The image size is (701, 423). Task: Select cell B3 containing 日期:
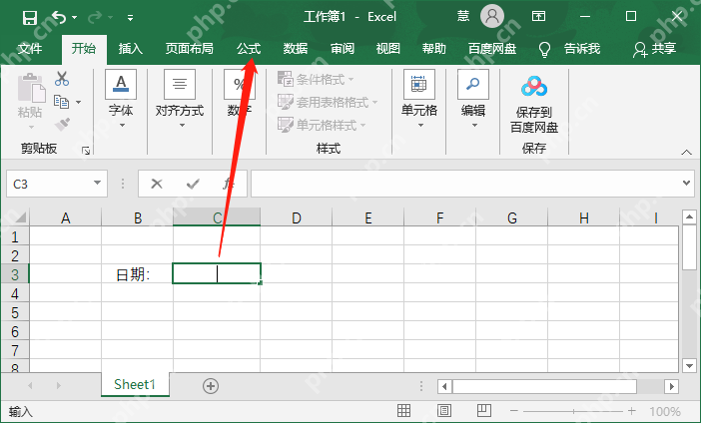[x=137, y=274]
